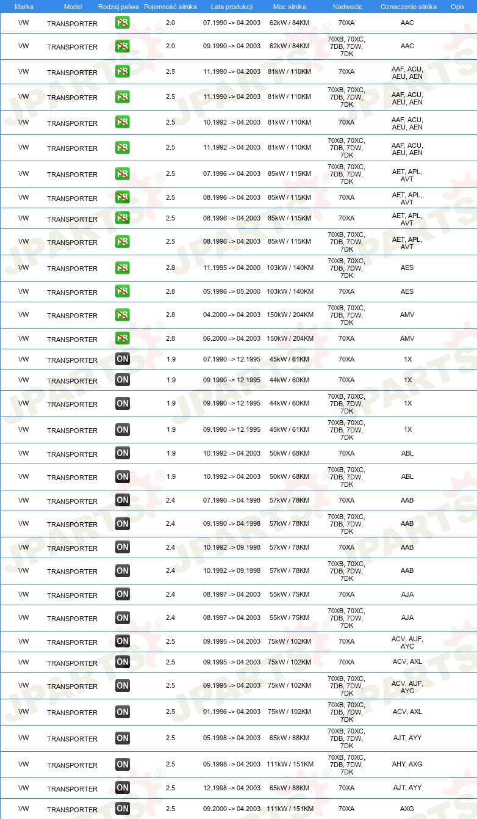Select the Nadwozie column header
The height and width of the screenshot is (819, 477).
(346, 6)
